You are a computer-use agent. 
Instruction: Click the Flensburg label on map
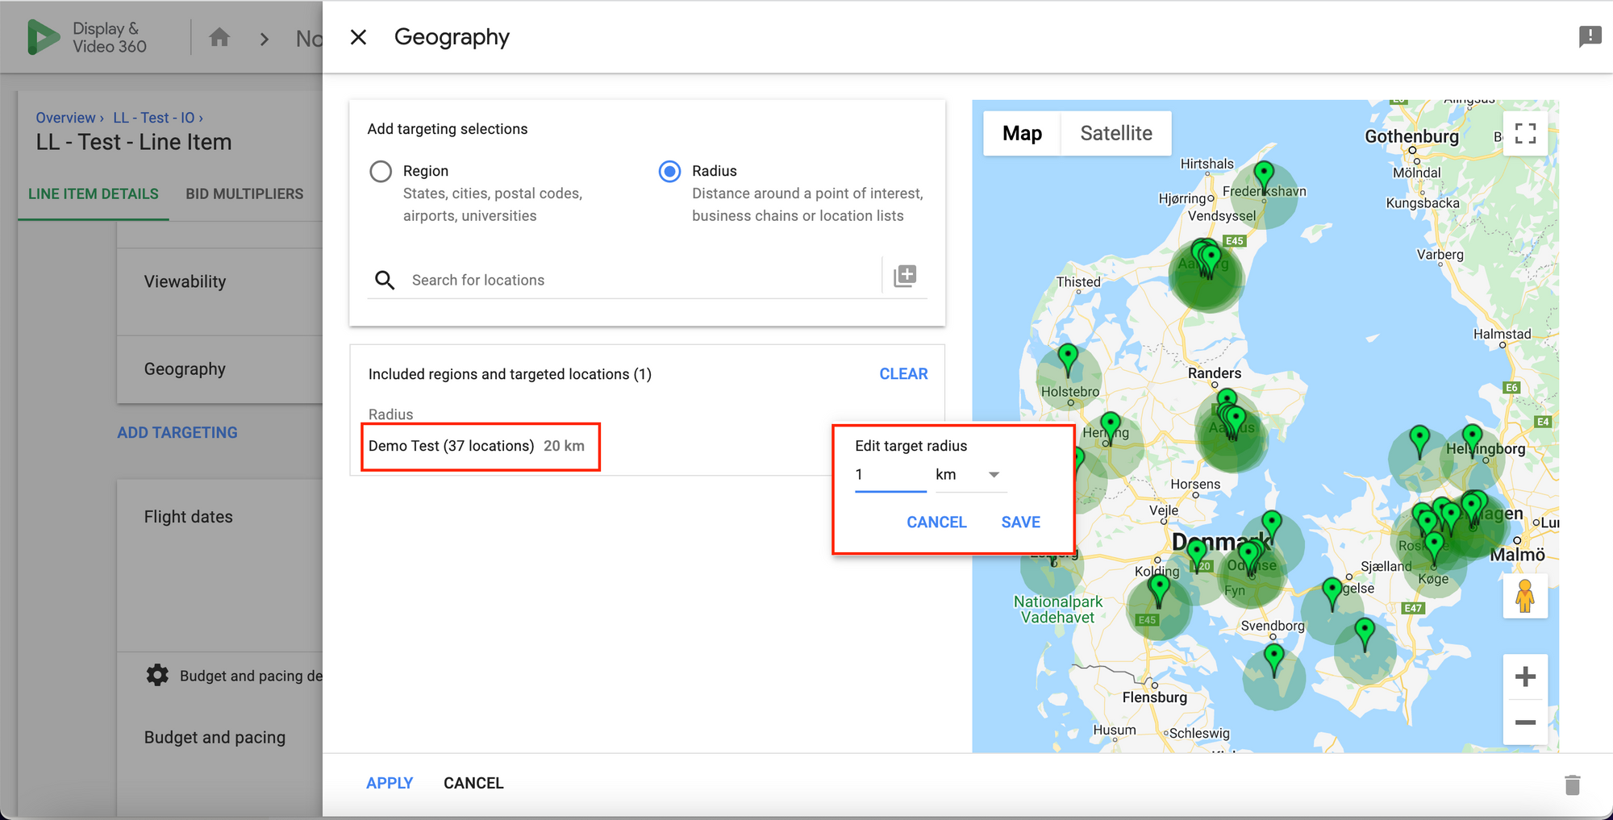(x=1154, y=697)
